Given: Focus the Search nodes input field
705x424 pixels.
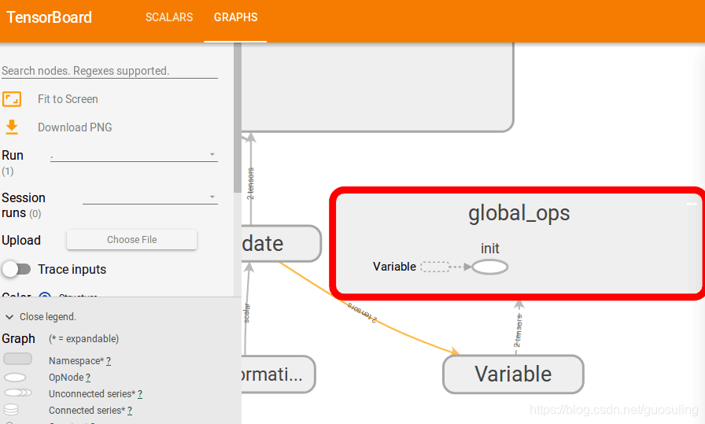Looking at the screenshot, I should (109, 71).
